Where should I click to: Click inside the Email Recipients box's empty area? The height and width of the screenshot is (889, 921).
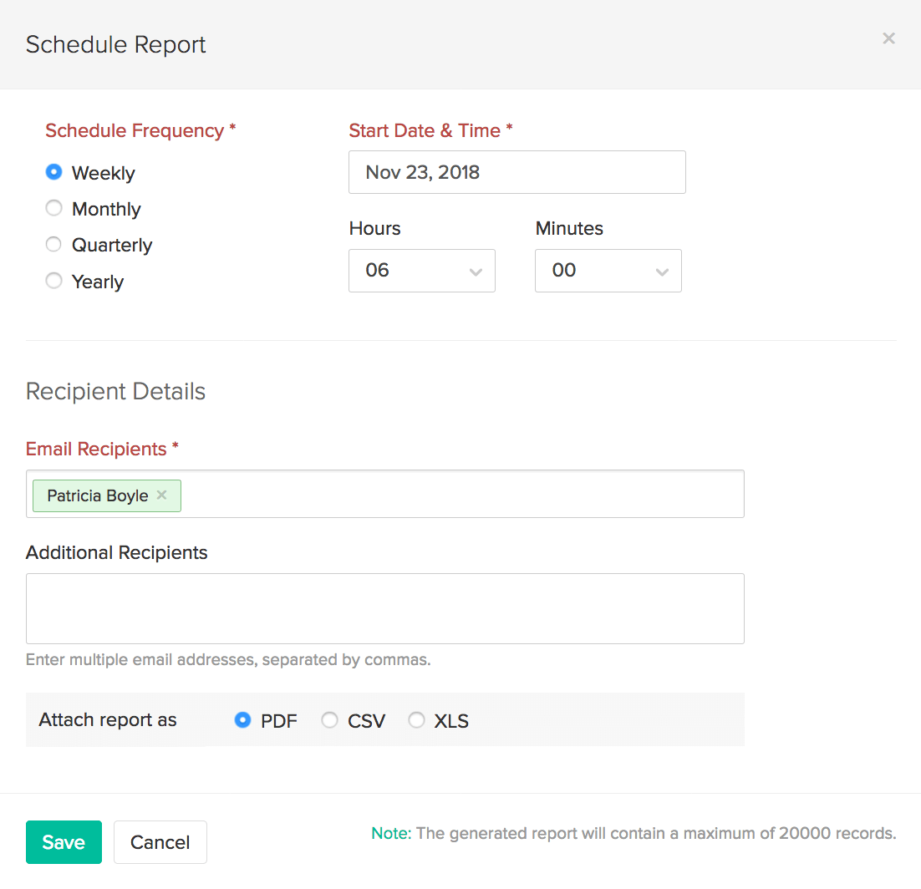click(x=460, y=495)
